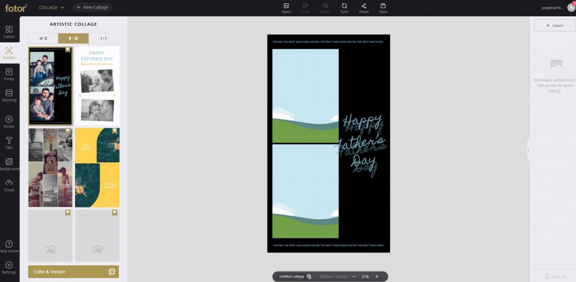Expand the COLLAGE dropdown menu
This screenshot has width=576, height=282.
tap(52, 8)
